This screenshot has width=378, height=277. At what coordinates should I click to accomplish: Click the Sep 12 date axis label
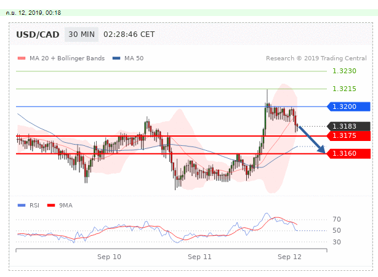click(x=289, y=257)
